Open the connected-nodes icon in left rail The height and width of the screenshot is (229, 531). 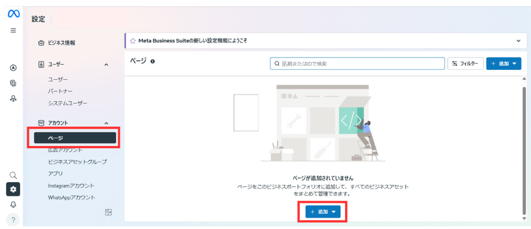click(x=13, y=99)
